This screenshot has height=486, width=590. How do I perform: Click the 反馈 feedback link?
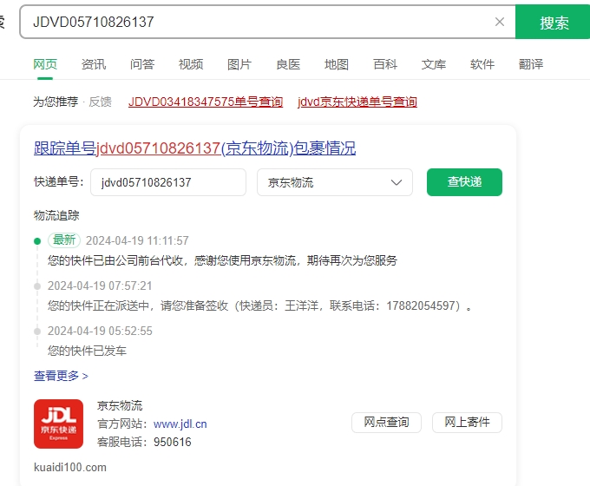coord(100,102)
